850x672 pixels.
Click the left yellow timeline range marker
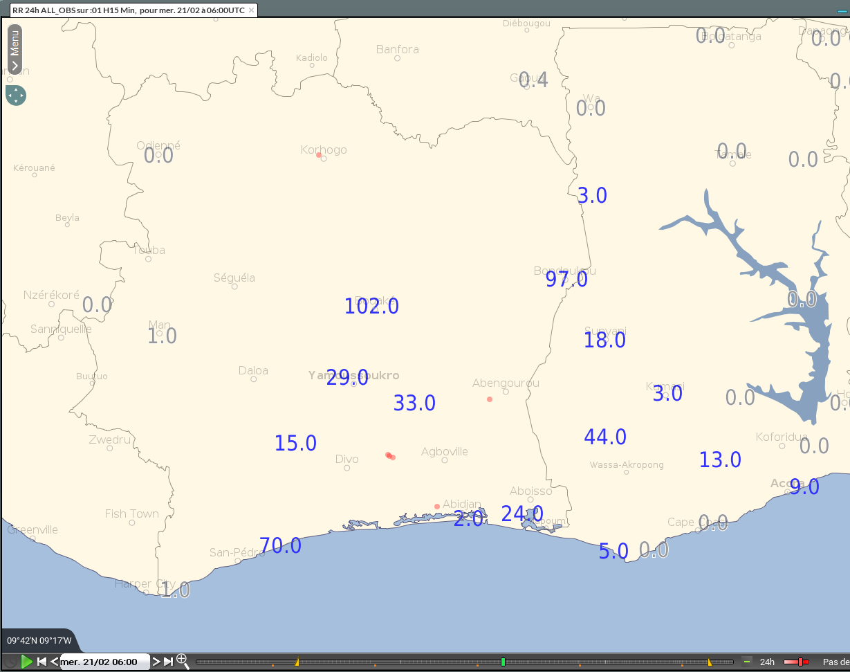[297, 662]
